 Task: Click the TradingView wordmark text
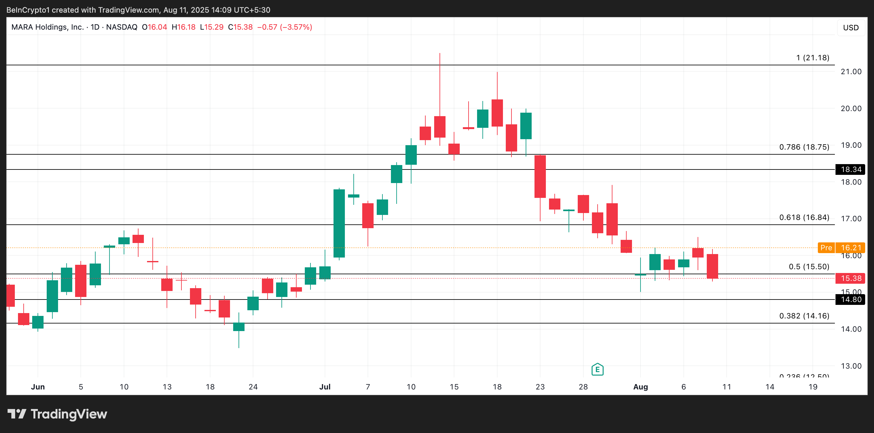69,414
